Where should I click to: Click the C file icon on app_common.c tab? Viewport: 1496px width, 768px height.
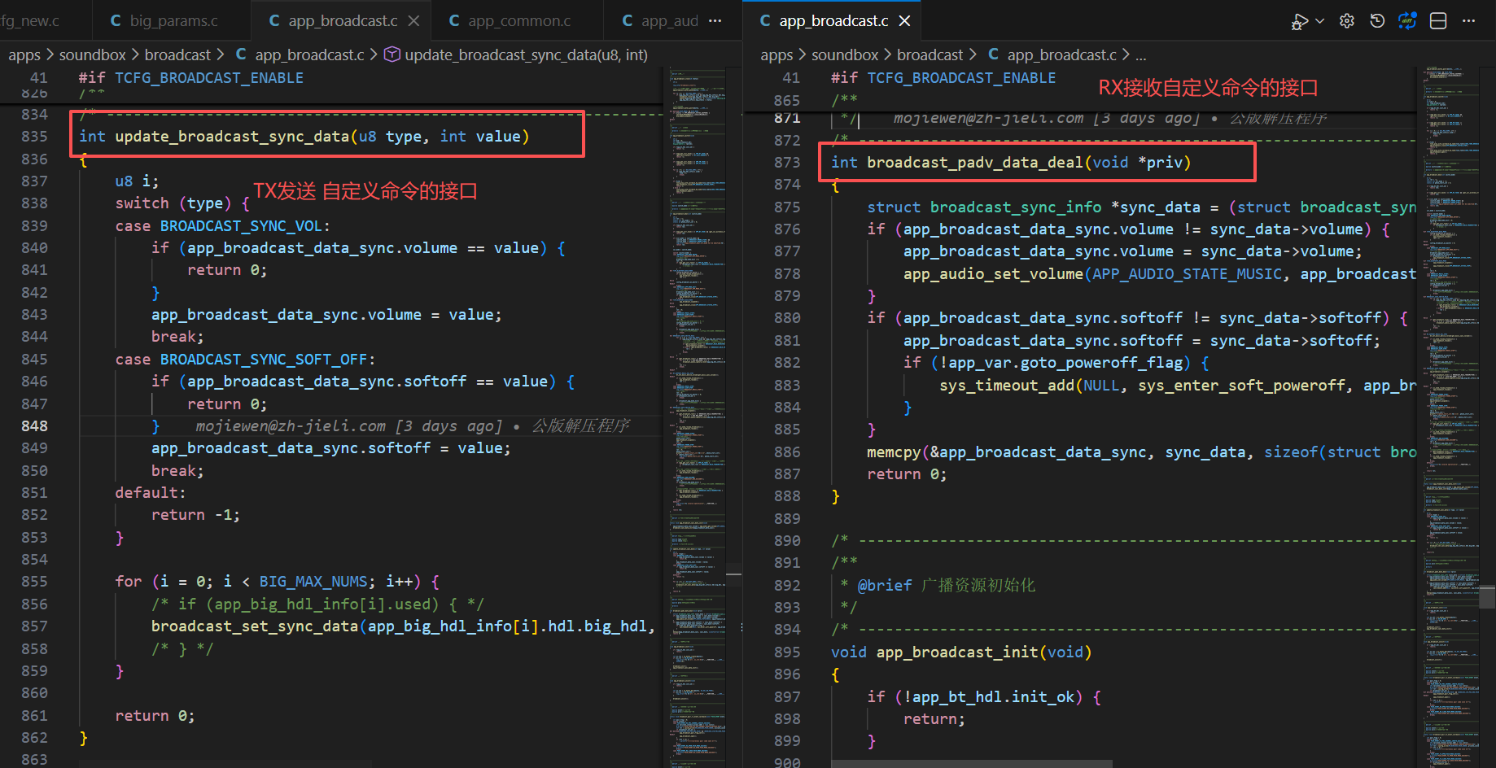point(454,21)
